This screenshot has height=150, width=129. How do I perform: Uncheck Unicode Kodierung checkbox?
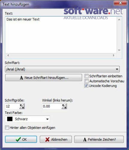pyautogui.click(x=86, y=86)
